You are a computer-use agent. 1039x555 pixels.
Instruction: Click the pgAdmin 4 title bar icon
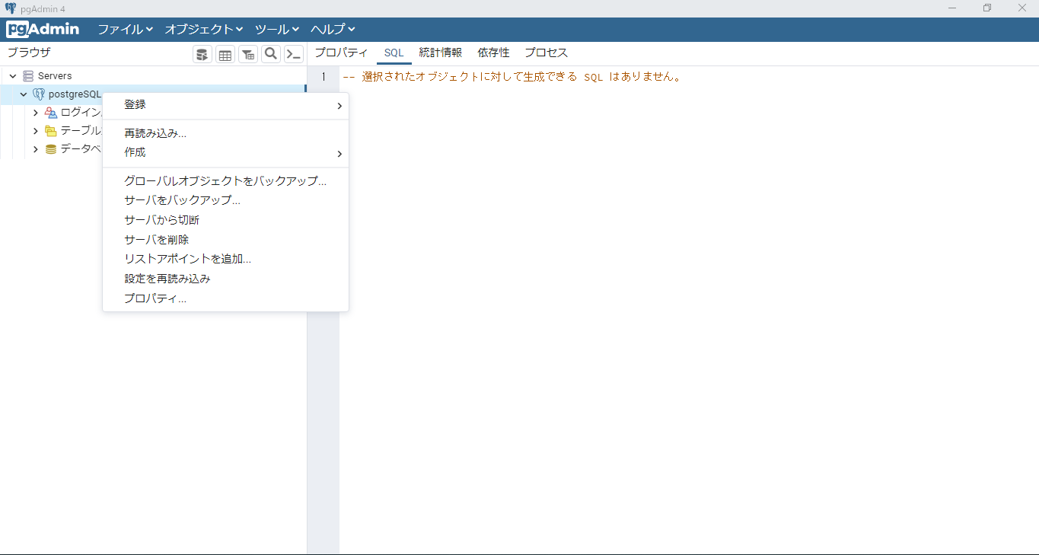[11, 8]
